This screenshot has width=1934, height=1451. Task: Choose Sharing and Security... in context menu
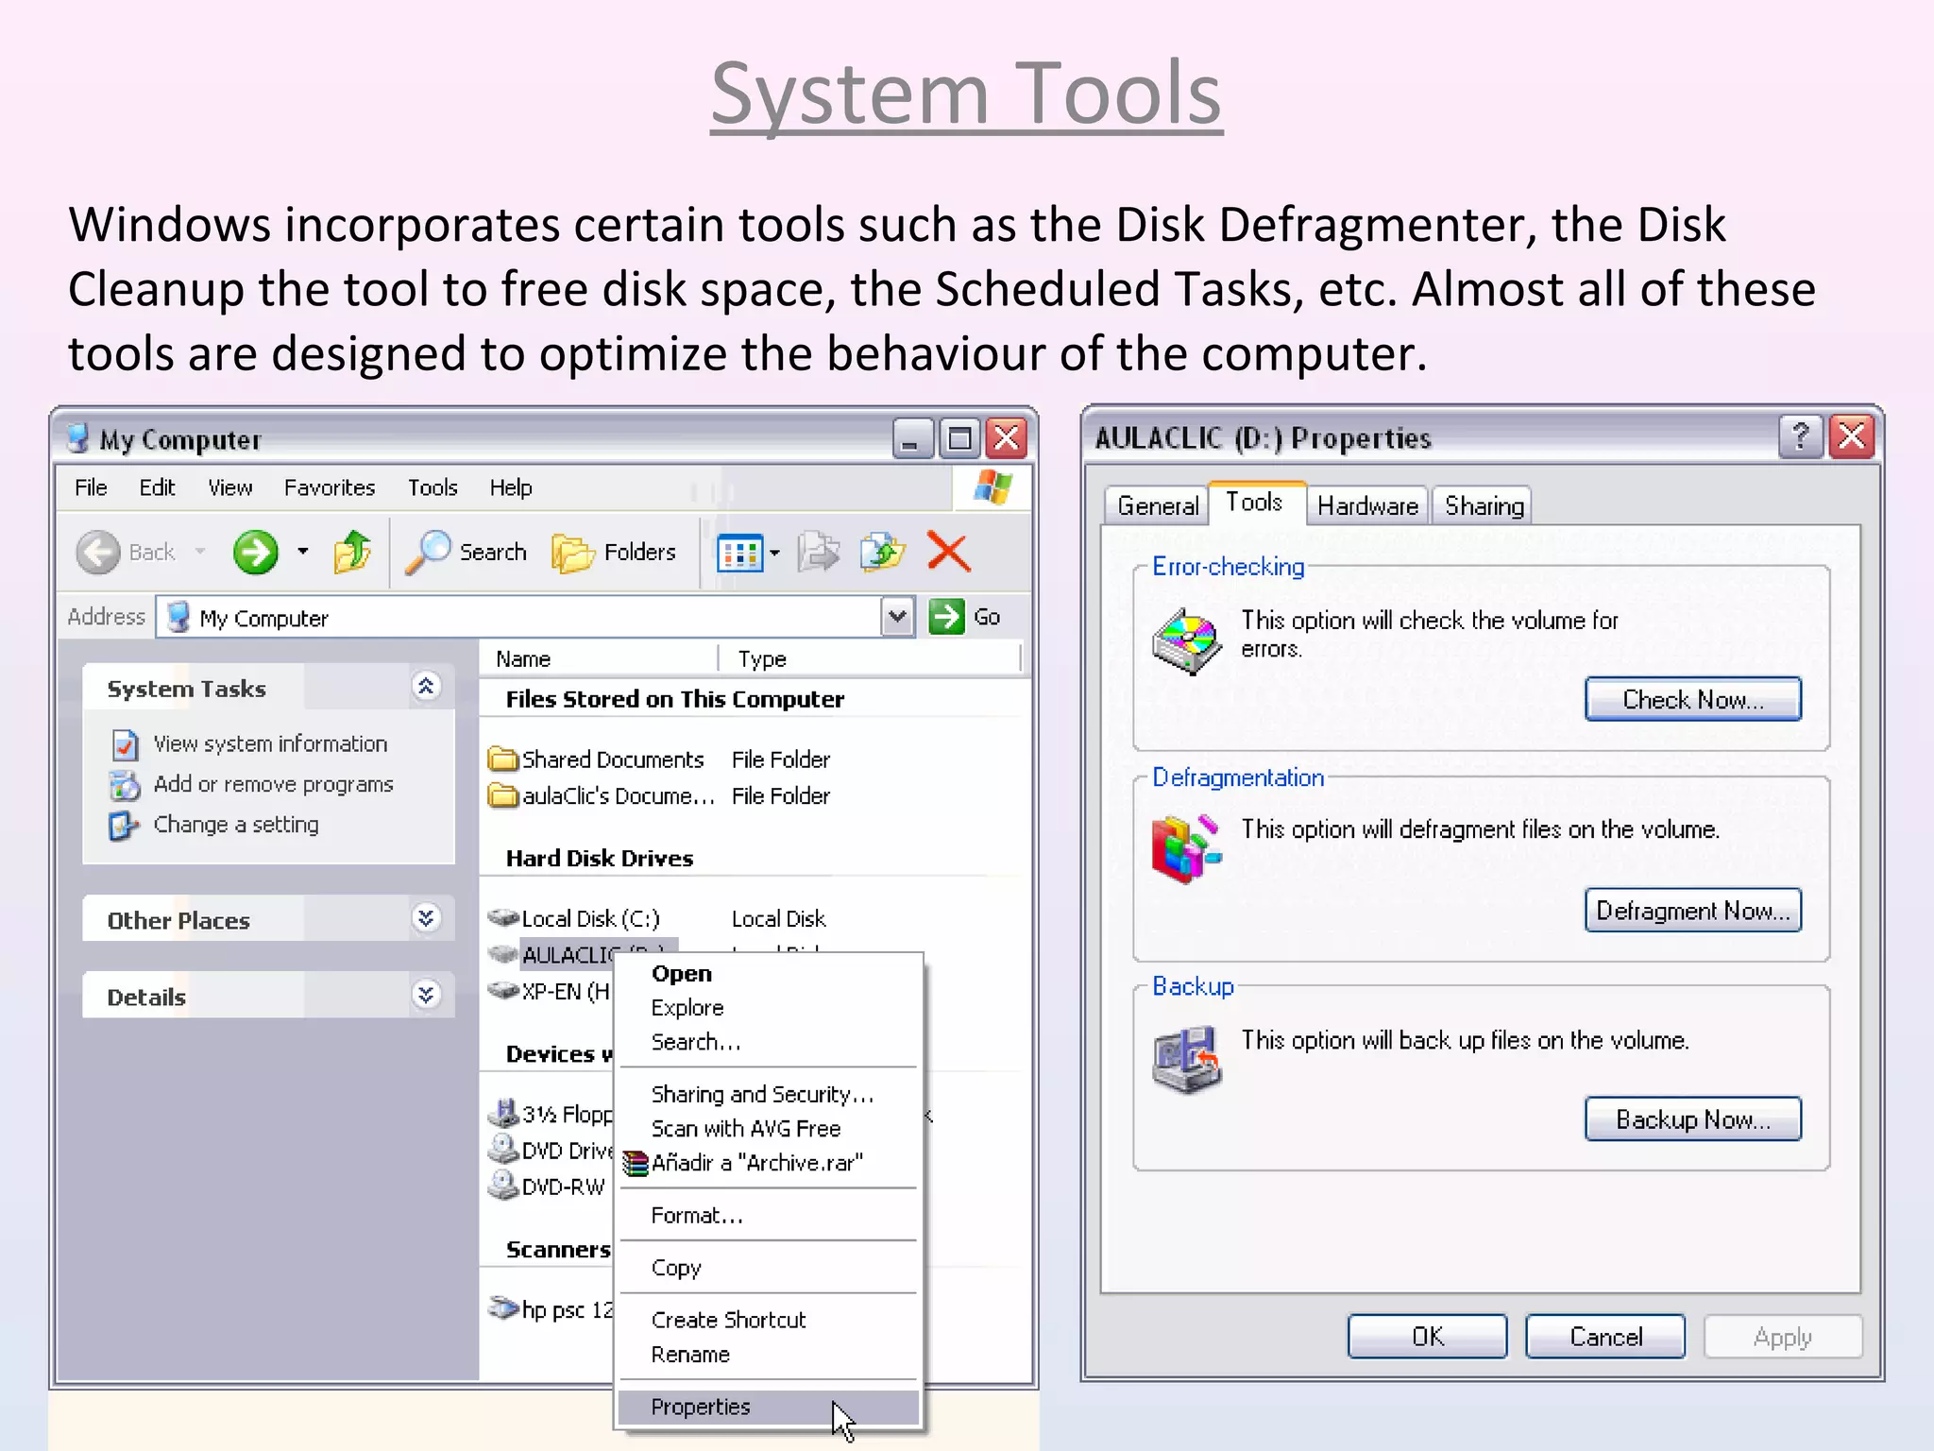(x=769, y=1094)
